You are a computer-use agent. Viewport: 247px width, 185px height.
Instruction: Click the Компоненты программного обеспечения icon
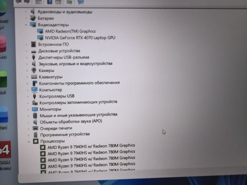coord(35,83)
